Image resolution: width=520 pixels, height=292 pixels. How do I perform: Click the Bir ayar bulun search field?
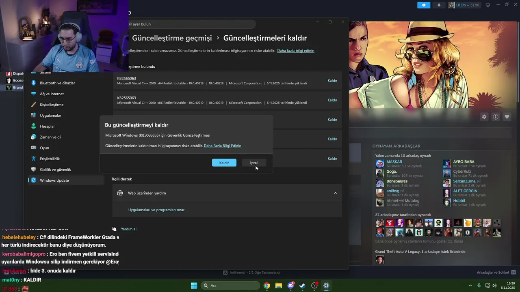point(191,24)
